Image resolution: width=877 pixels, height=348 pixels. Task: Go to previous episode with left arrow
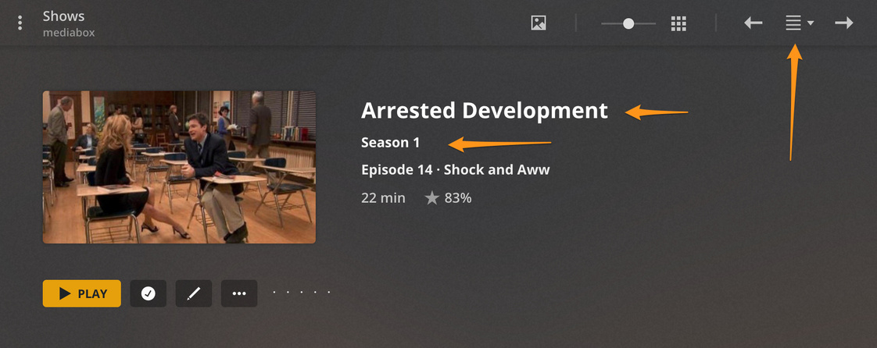(x=754, y=23)
